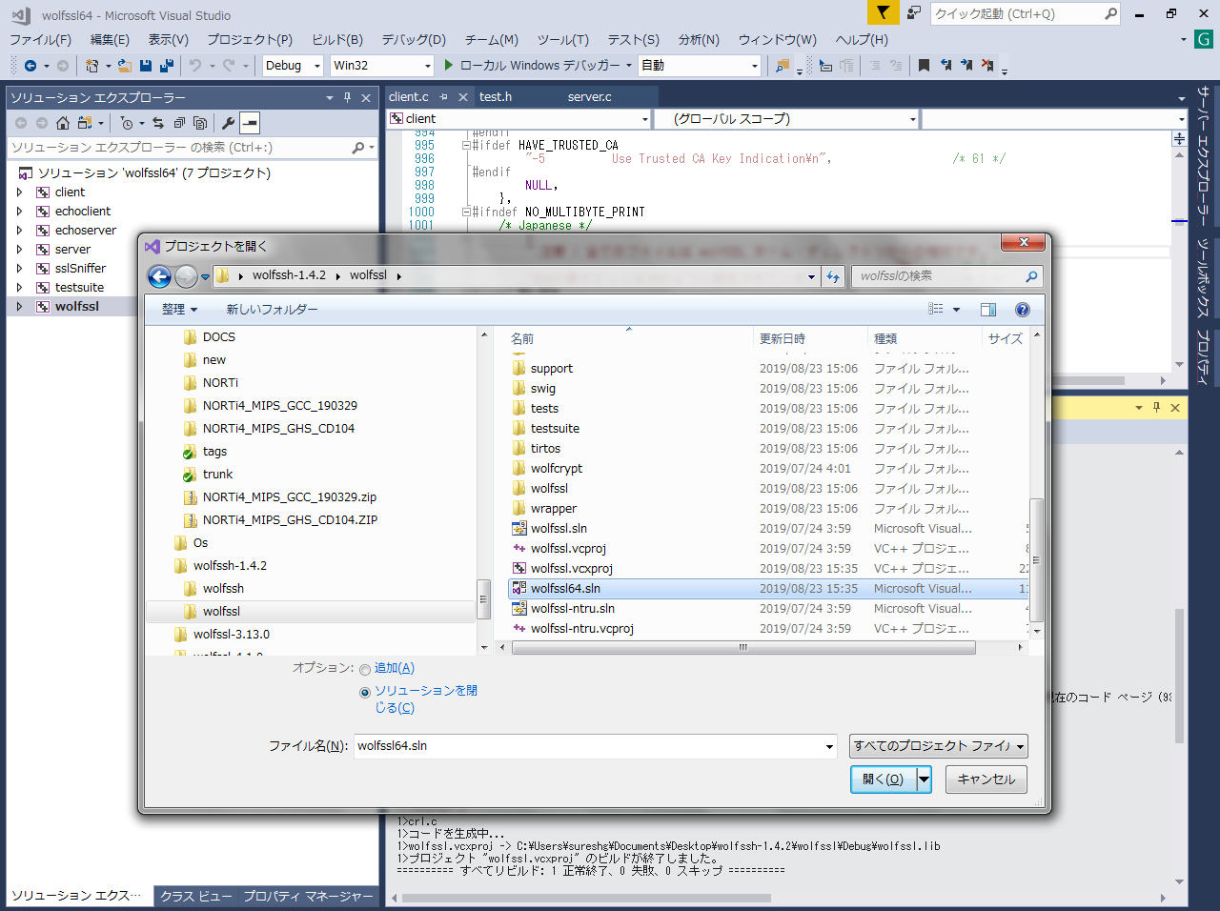Image resolution: width=1220 pixels, height=911 pixels.
Task: Click the folder tree vertical scrollbar in dialog
Action: tap(484, 598)
